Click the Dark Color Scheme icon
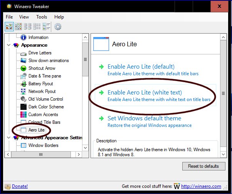 point(24,107)
